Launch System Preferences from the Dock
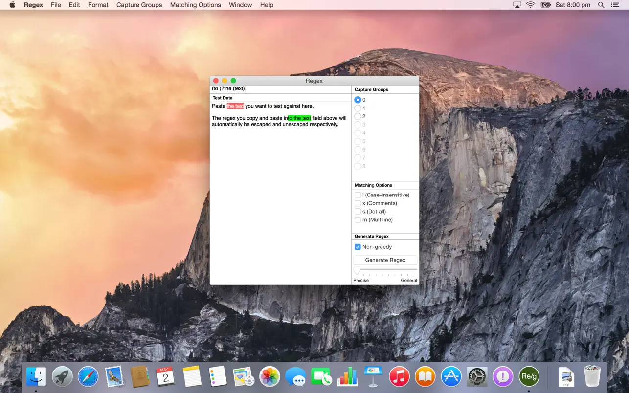The image size is (629, 393). [x=477, y=376]
